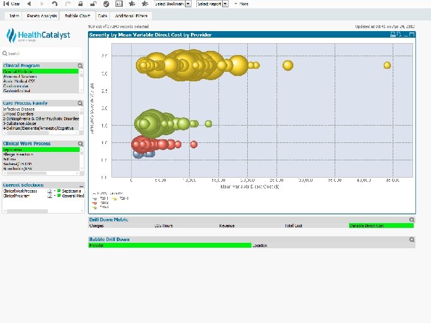Choose Total Cost as drill down metric
431x323 pixels.
click(x=317, y=226)
